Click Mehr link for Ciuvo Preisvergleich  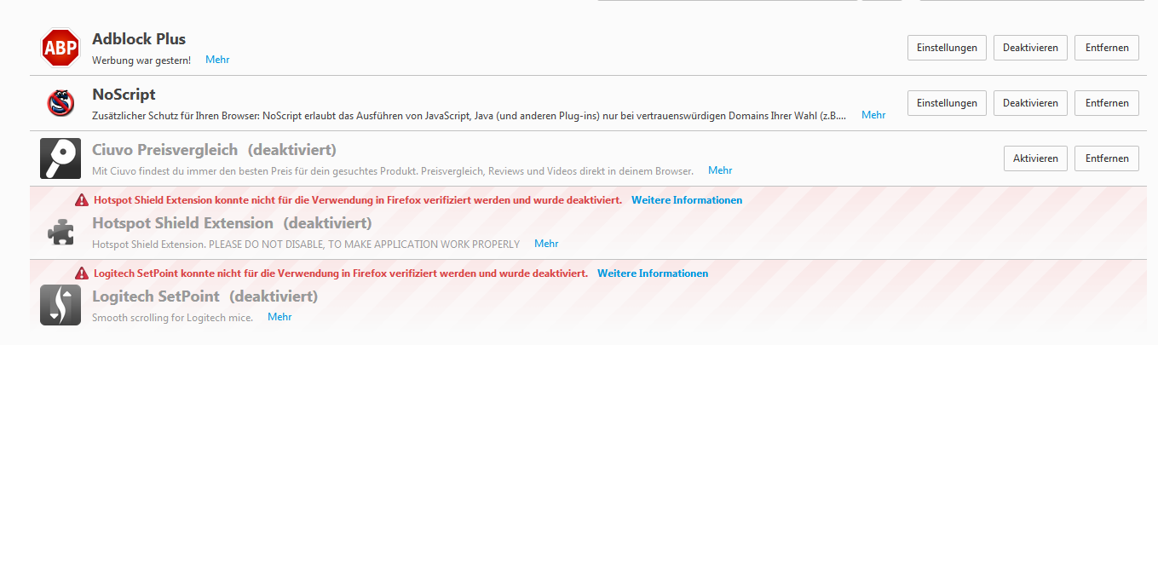click(x=720, y=170)
